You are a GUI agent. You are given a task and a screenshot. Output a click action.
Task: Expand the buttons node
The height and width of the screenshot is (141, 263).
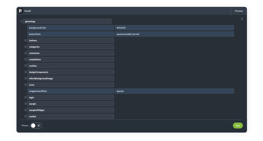pos(26,40)
